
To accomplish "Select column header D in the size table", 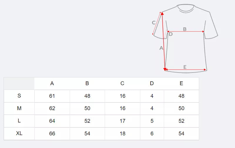I will 152,83.
